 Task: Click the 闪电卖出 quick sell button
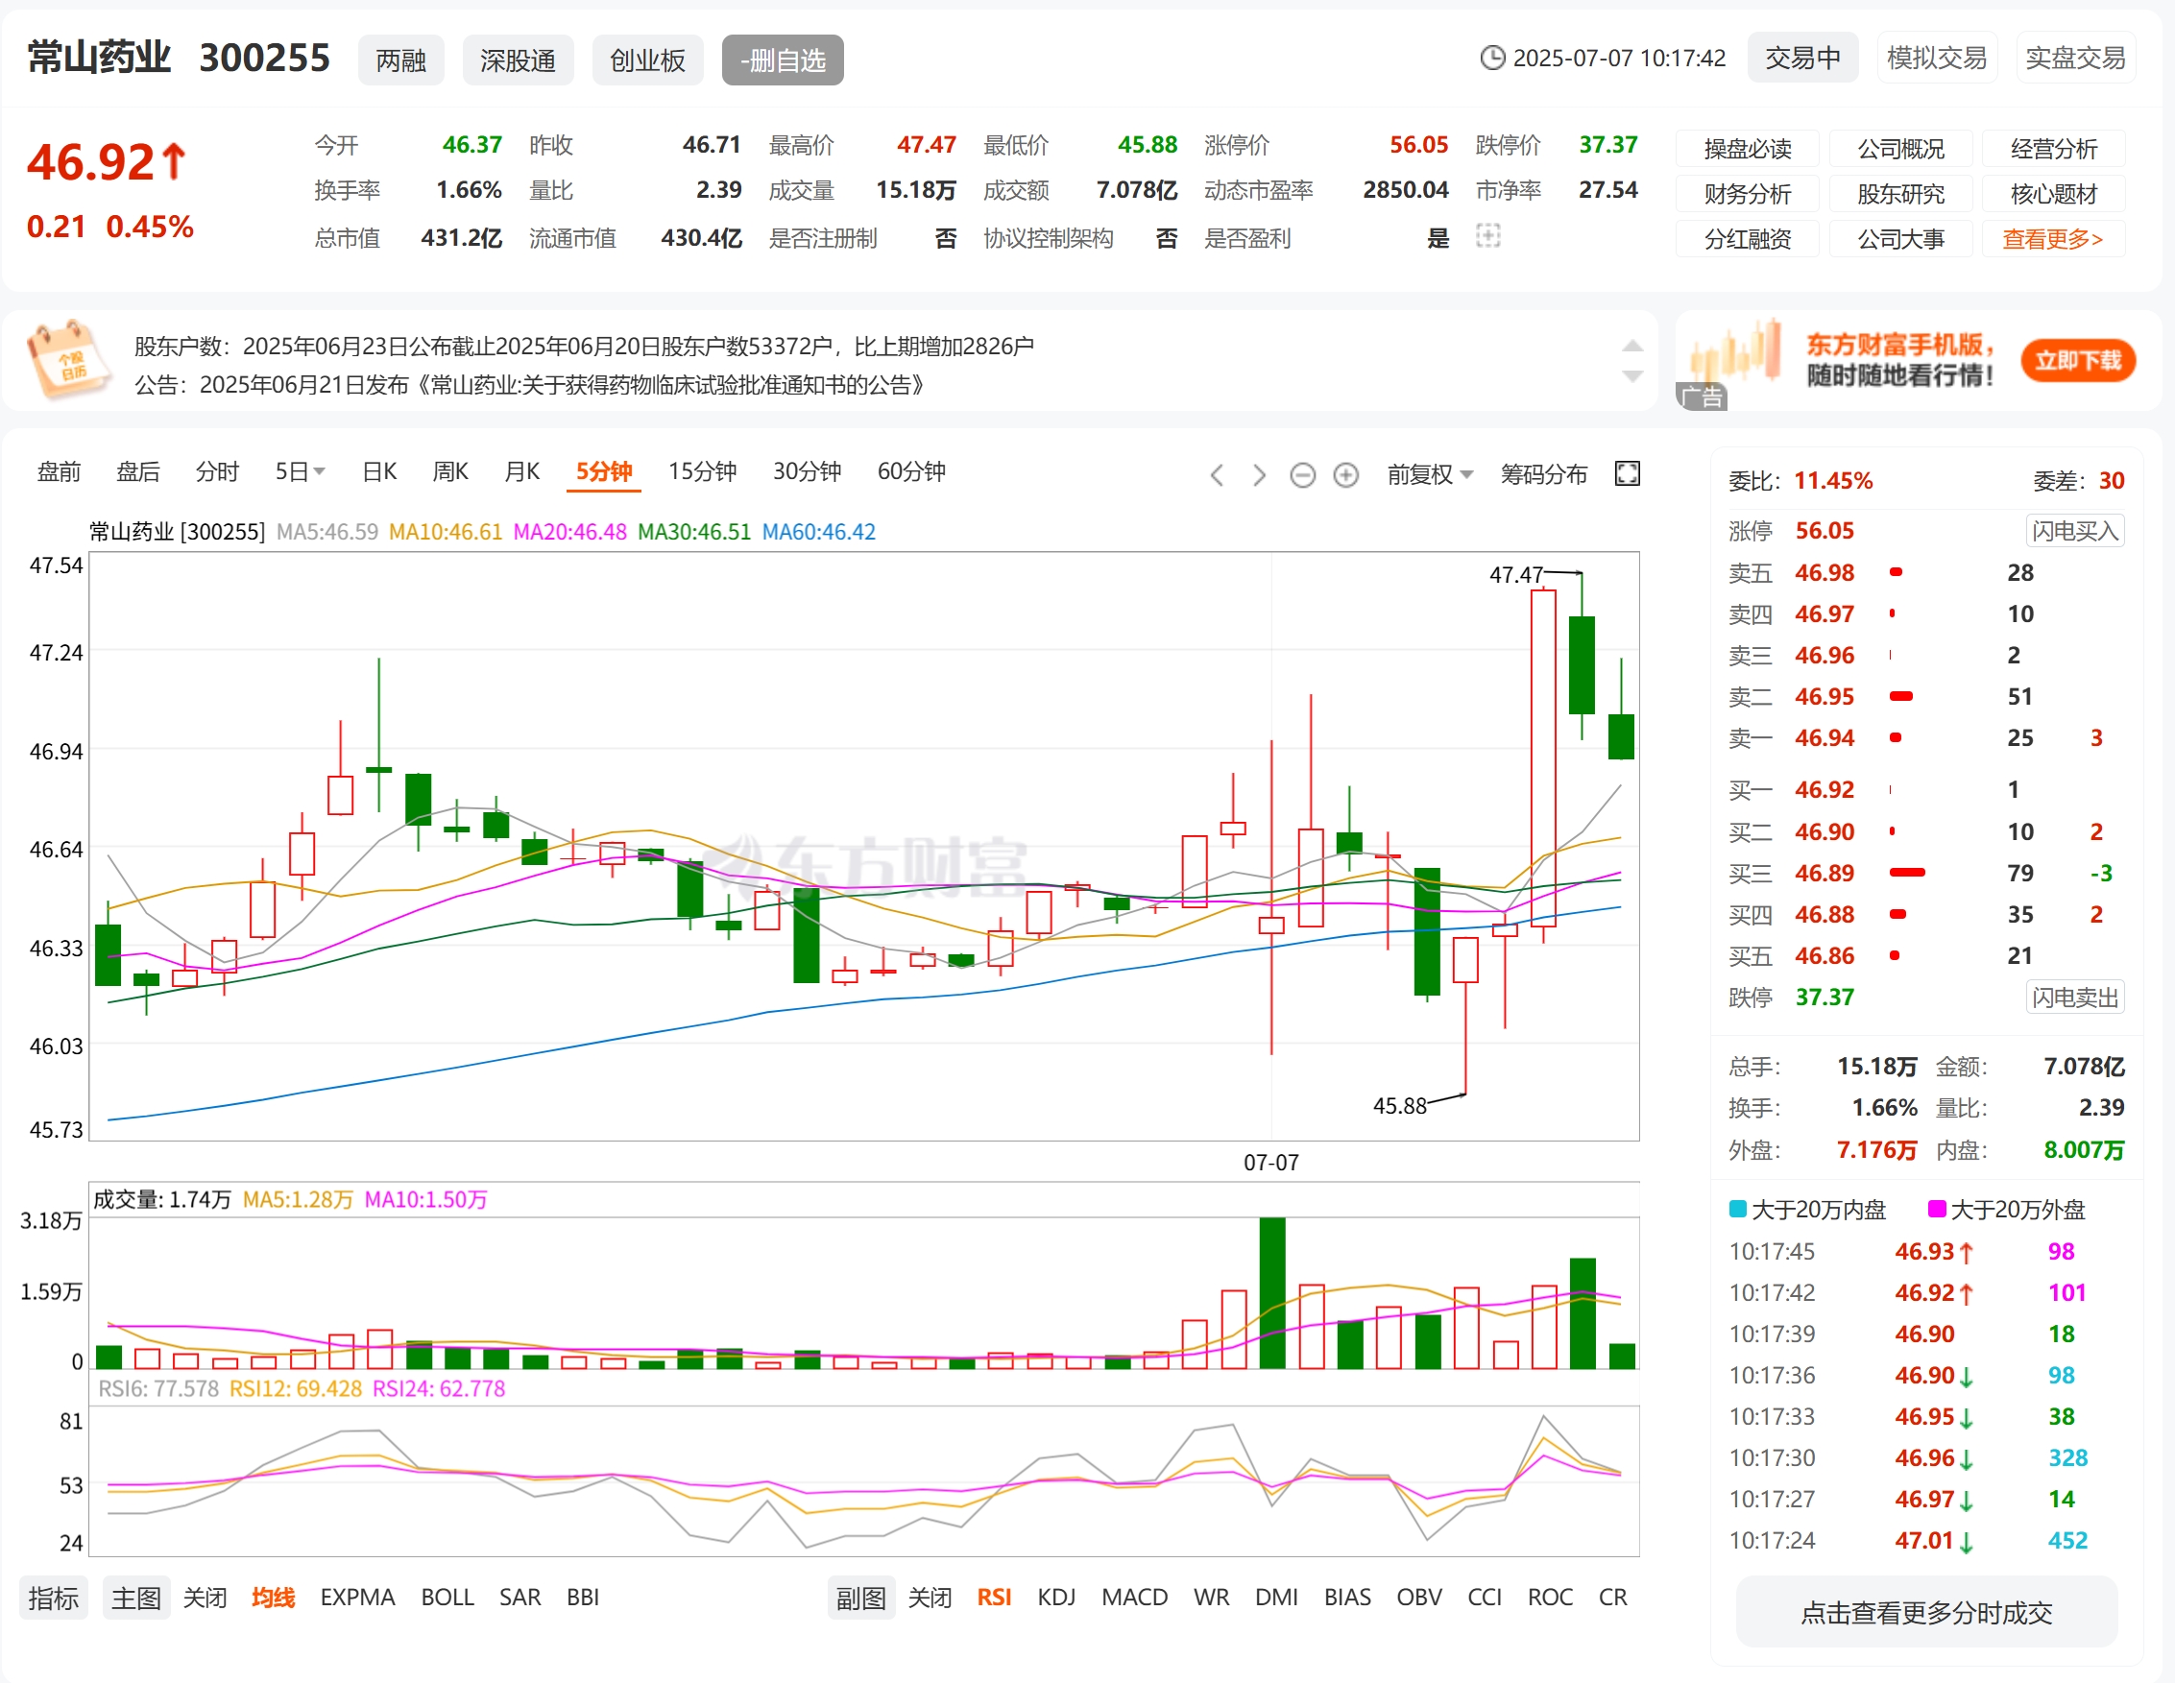(2075, 997)
